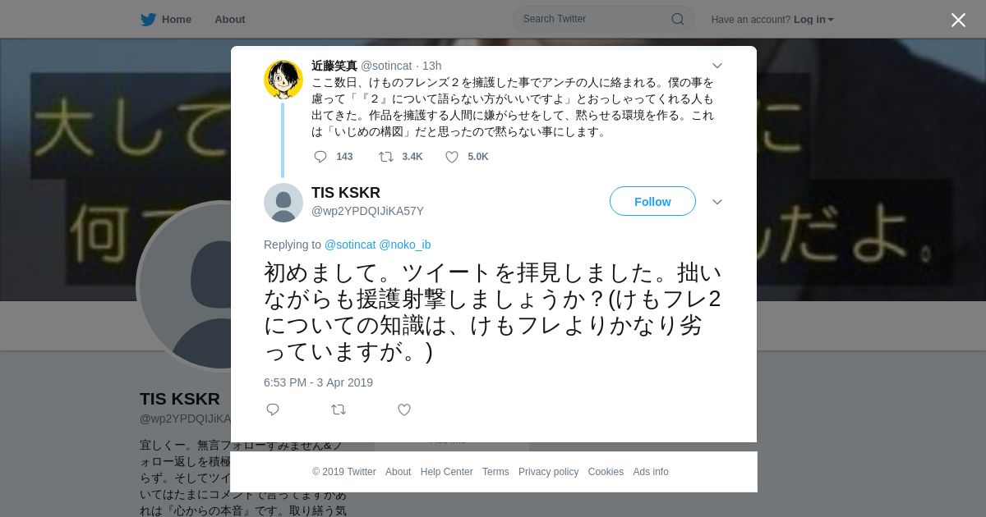Open the @noko_ib mention link

coord(405,245)
